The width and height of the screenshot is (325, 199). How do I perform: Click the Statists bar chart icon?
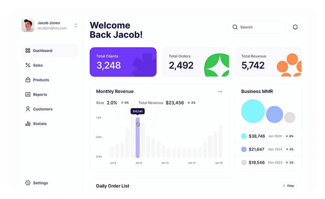28,124
